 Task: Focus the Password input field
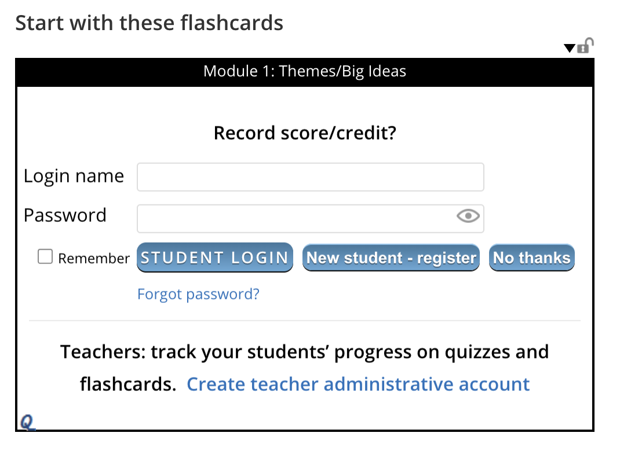point(311,218)
